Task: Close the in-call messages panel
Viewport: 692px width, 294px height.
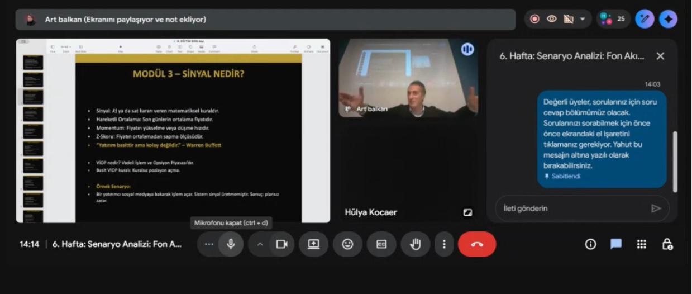Action: click(x=660, y=56)
